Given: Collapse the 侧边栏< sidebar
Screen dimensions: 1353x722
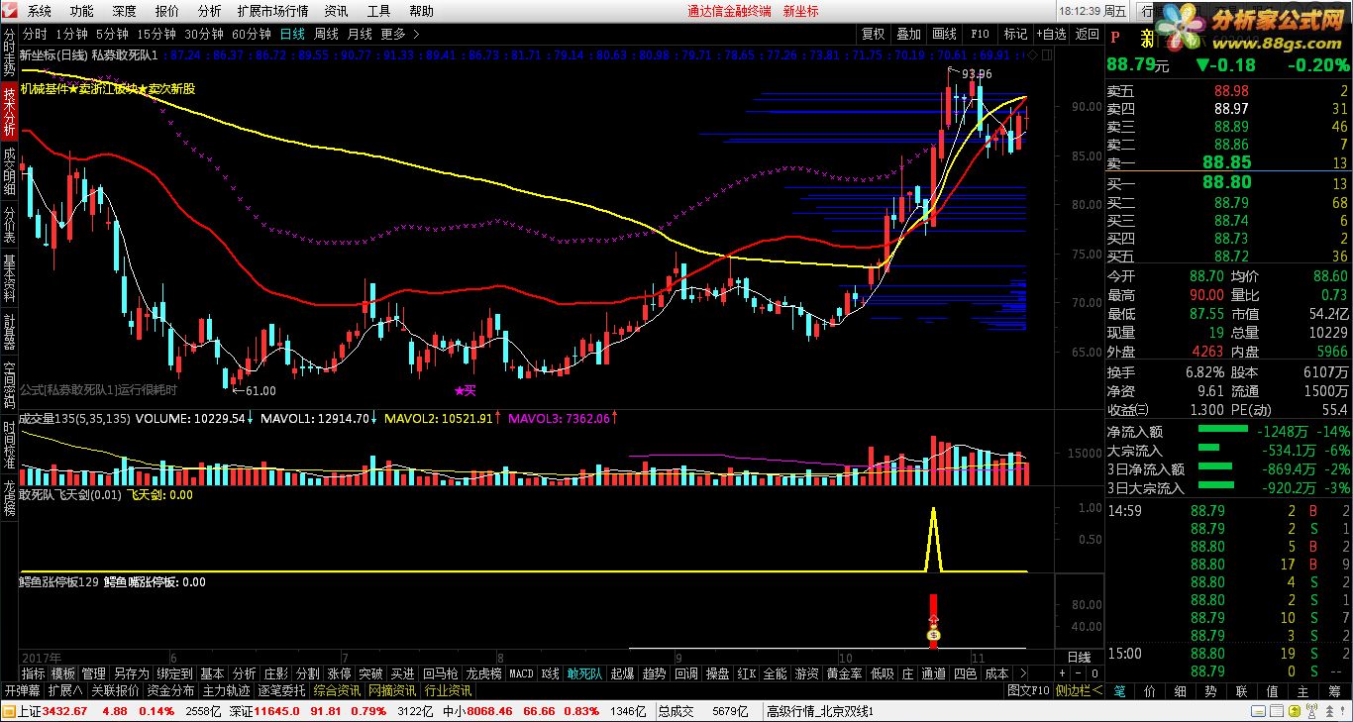Looking at the screenshot, I should (1078, 690).
